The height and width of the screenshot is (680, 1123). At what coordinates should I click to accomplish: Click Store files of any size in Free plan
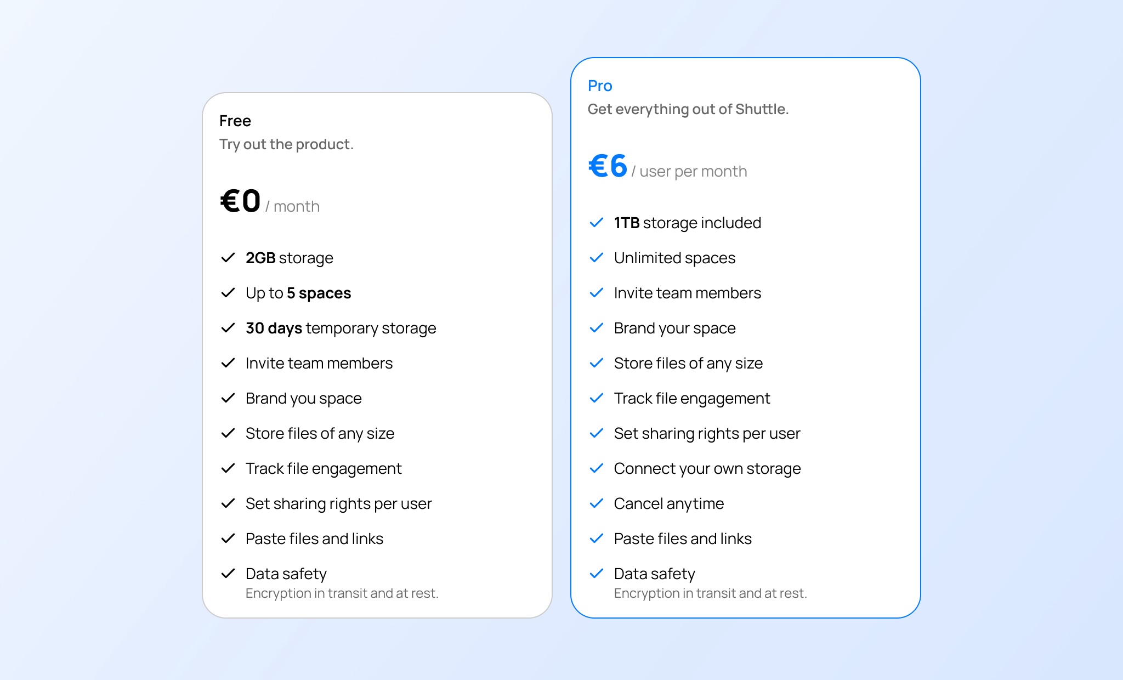(320, 433)
